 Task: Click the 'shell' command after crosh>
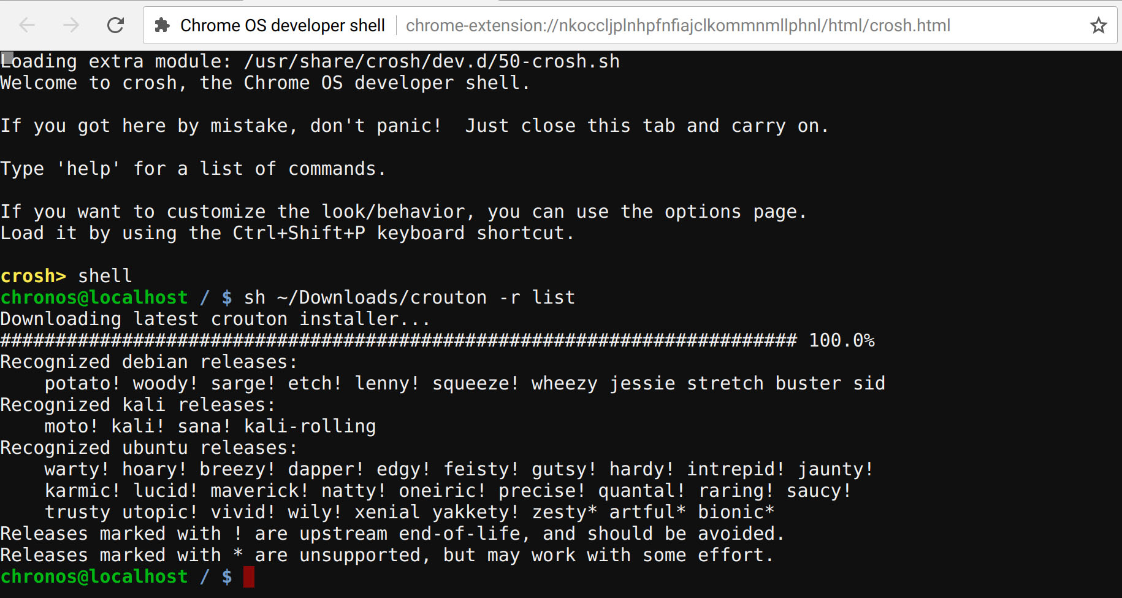tap(105, 276)
